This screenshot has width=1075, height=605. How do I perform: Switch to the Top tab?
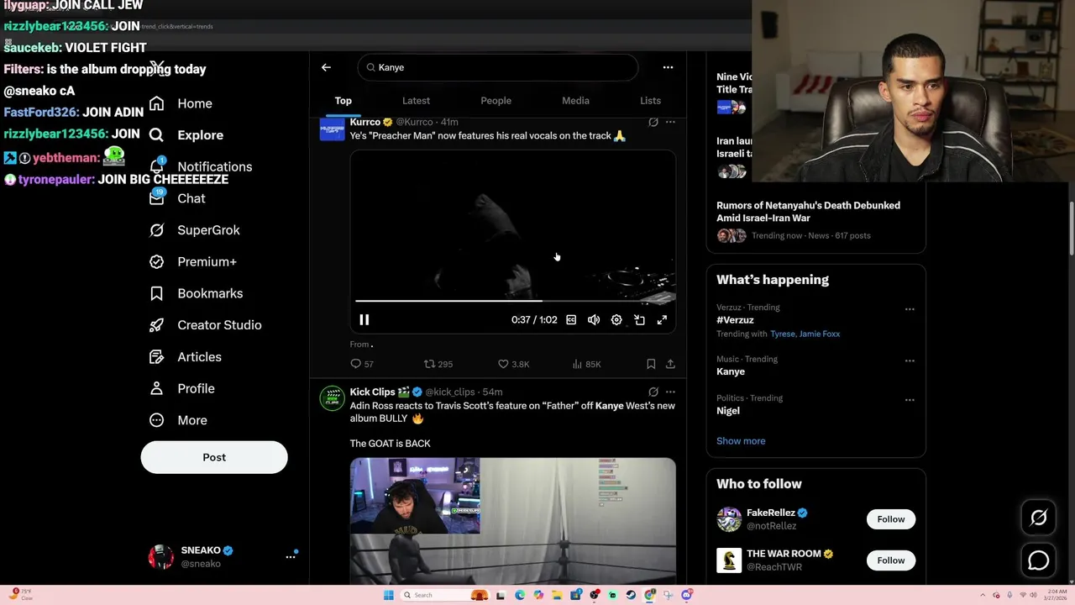click(x=343, y=101)
